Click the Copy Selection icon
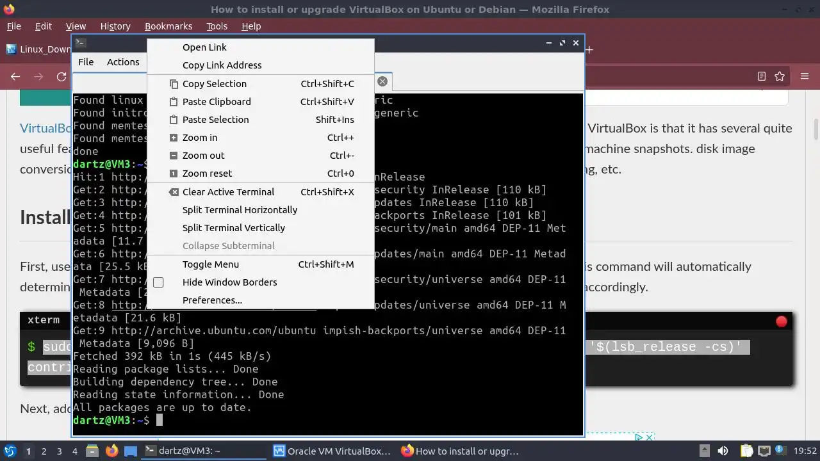Image resolution: width=820 pixels, height=461 pixels. [x=174, y=84]
